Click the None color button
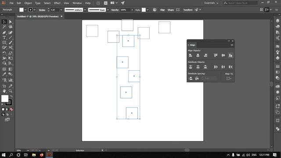Viewport: 281px width, 158px height. 11,109
